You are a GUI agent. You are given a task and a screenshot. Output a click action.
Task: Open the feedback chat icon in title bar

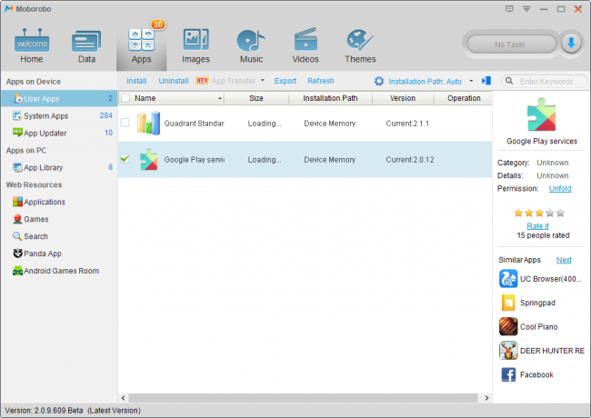pyautogui.click(x=509, y=9)
